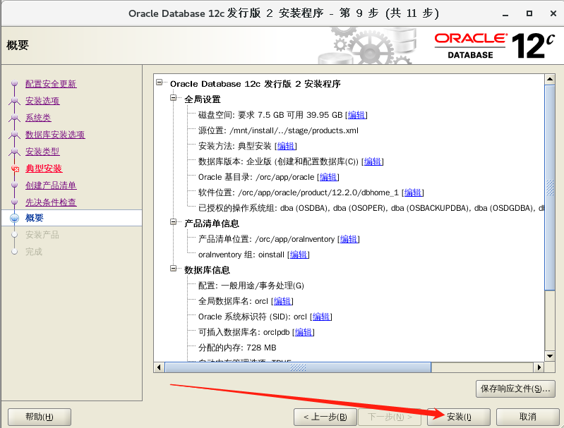Cancel the installer with 取消 button
This screenshot has height=428, width=564.
click(528, 417)
